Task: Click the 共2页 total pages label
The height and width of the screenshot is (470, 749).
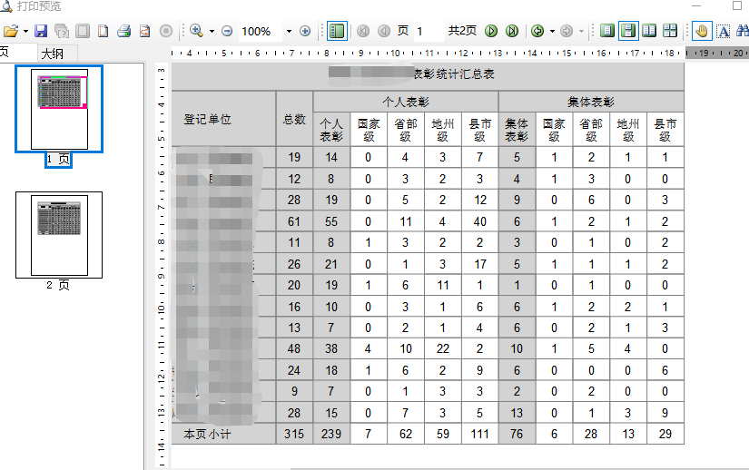Action: point(462,31)
